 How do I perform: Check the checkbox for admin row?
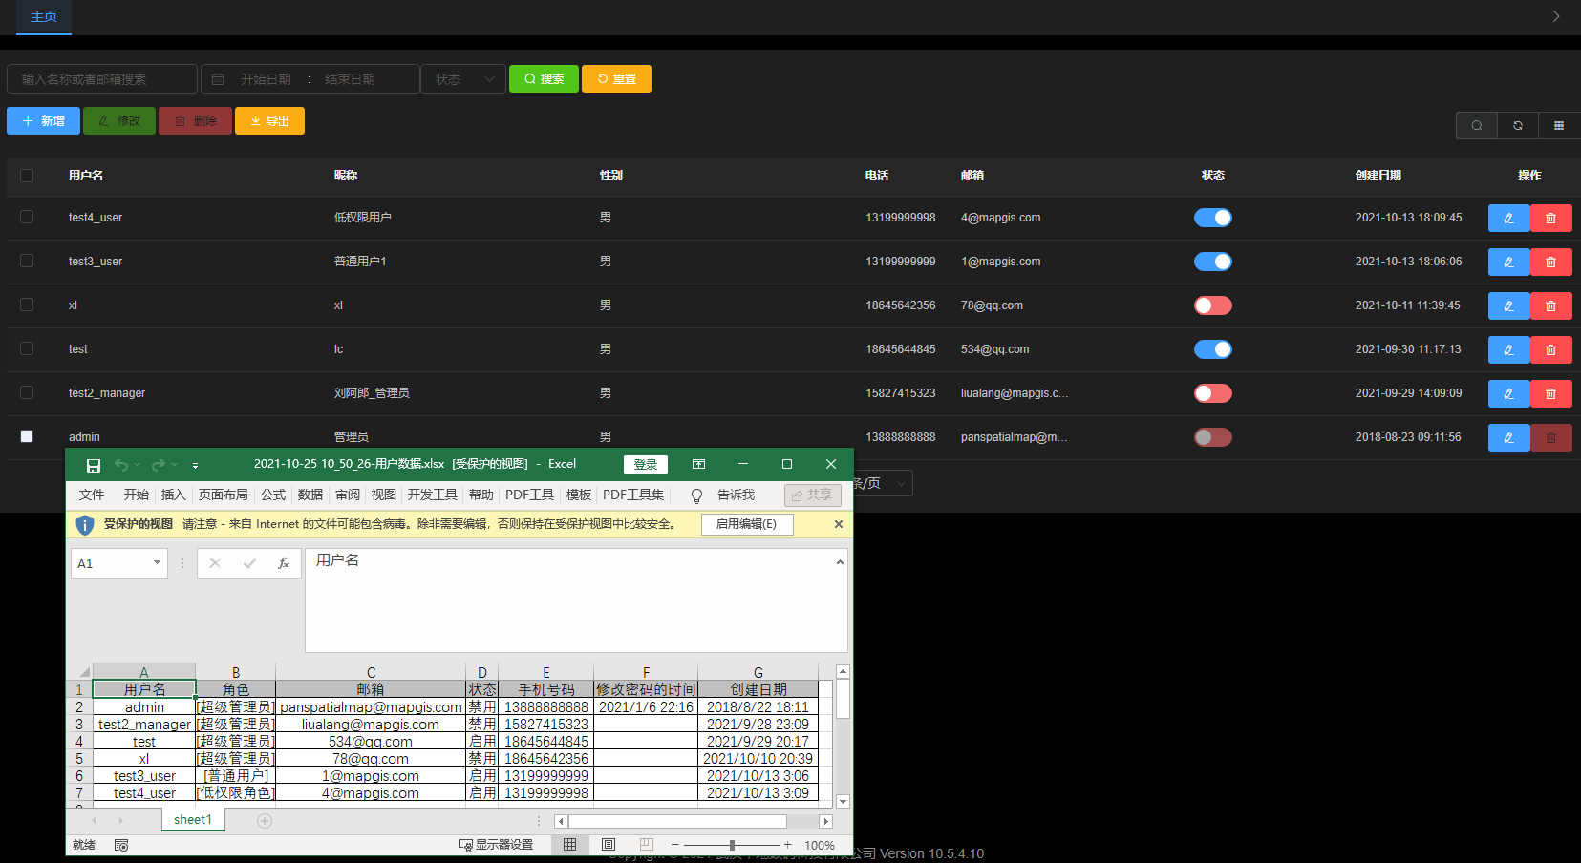point(27,436)
